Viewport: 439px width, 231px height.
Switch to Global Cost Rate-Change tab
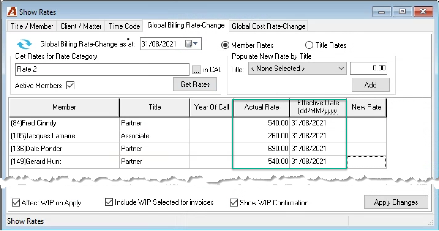268,26
